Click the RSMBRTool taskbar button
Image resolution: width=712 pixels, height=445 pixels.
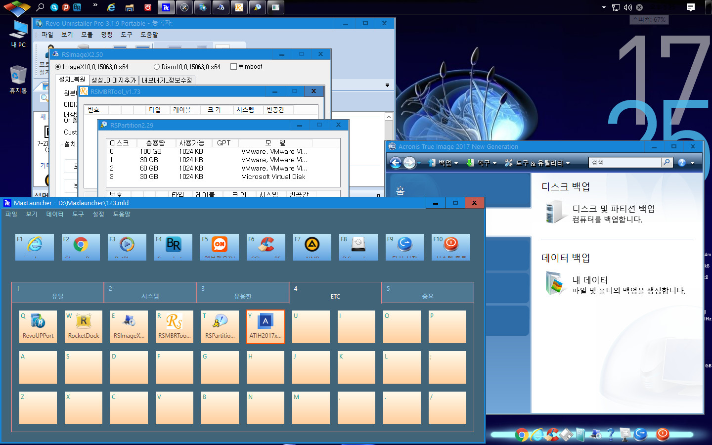[x=239, y=7]
